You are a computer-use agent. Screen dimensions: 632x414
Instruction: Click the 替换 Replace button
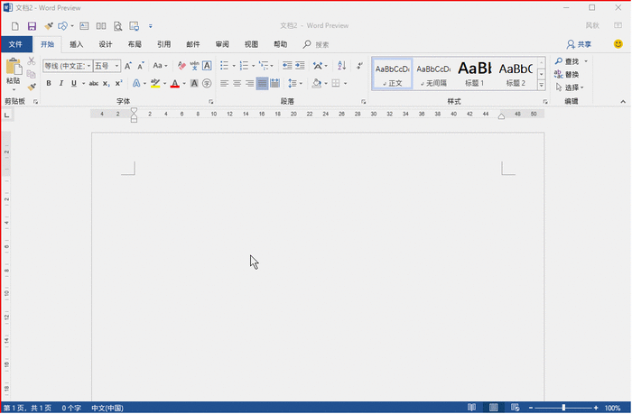tap(567, 75)
